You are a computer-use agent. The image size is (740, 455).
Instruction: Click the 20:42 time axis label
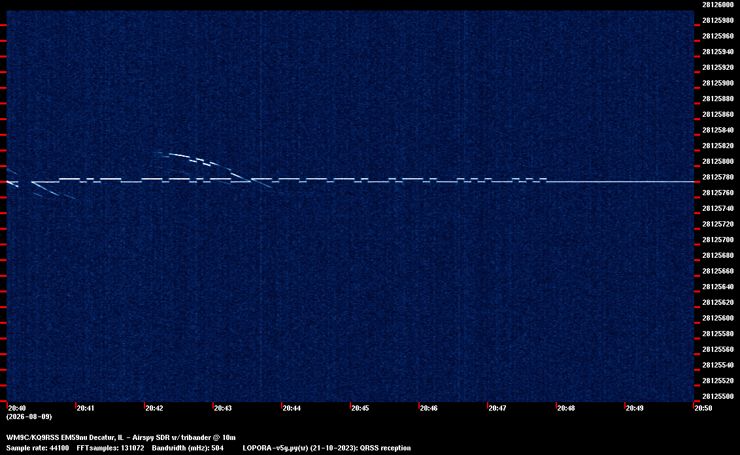(154, 408)
